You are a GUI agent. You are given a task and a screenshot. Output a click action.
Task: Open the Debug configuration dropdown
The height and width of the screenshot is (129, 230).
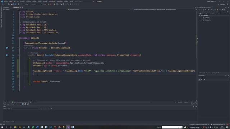(x=27, y=4)
